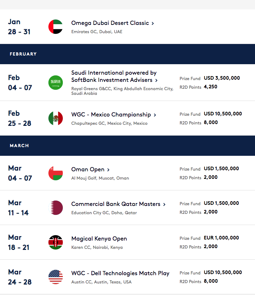Click the Qatar flag icon

(x=56, y=208)
